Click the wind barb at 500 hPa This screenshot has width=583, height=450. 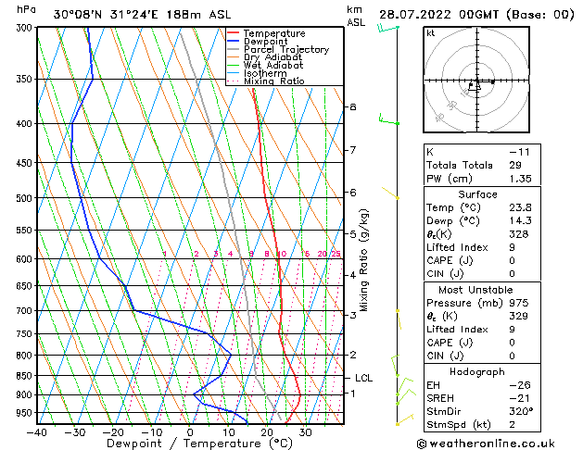click(x=390, y=194)
